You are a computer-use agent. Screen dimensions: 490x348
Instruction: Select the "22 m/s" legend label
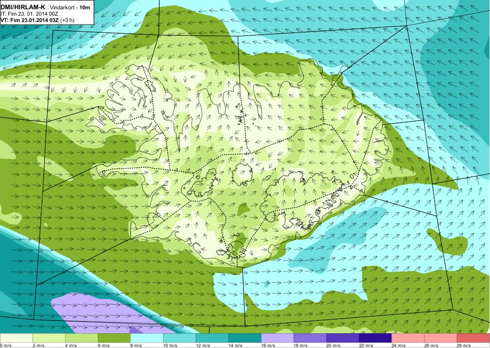click(366, 346)
